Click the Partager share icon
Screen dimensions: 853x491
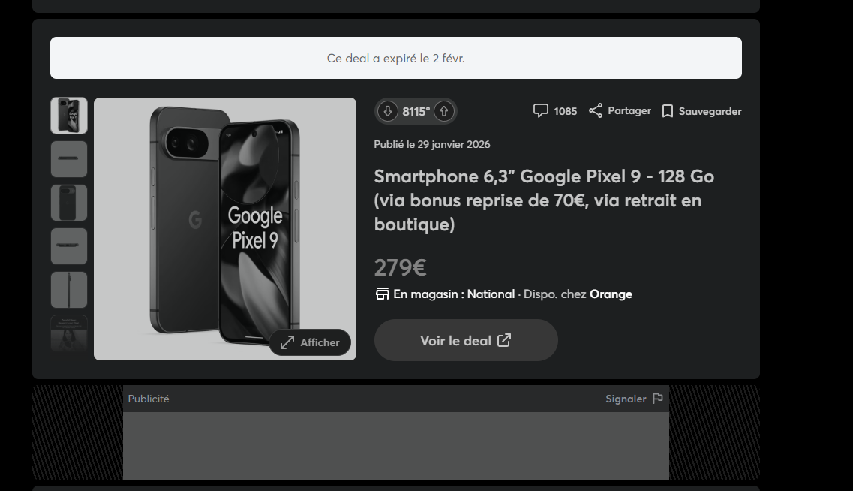(x=596, y=110)
